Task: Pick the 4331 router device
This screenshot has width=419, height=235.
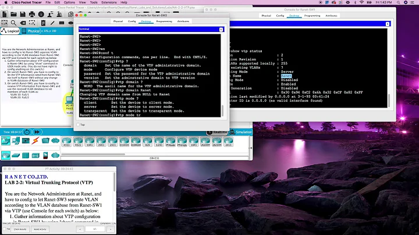Action: (x=66, y=141)
